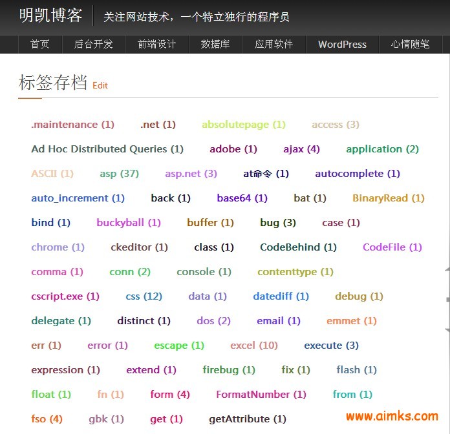This screenshot has height=434, width=450.
Task: Open the autocomplete (1) tag
Action: click(358, 174)
